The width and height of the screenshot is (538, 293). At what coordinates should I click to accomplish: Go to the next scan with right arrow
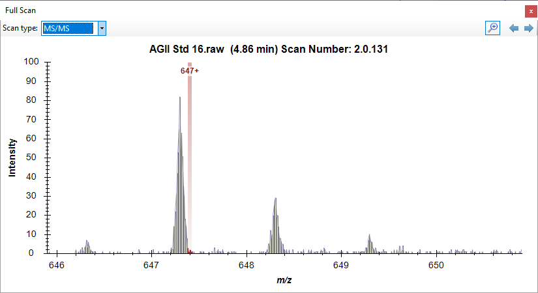tap(528, 29)
